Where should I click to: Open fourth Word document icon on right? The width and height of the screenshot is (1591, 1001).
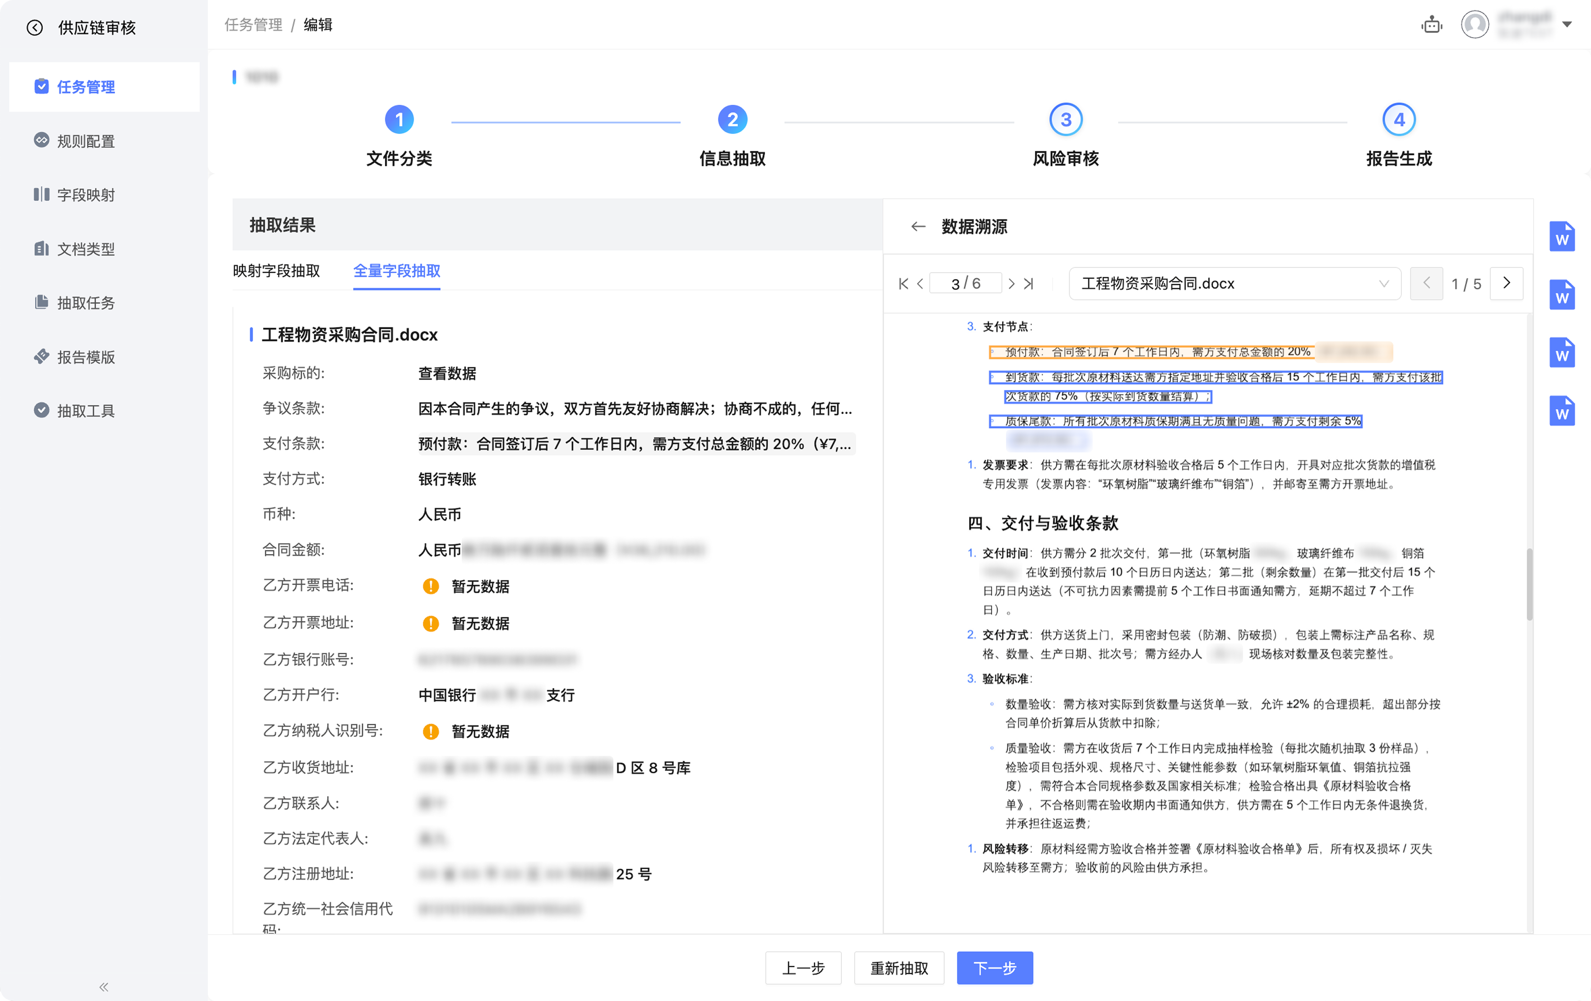(x=1562, y=410)
